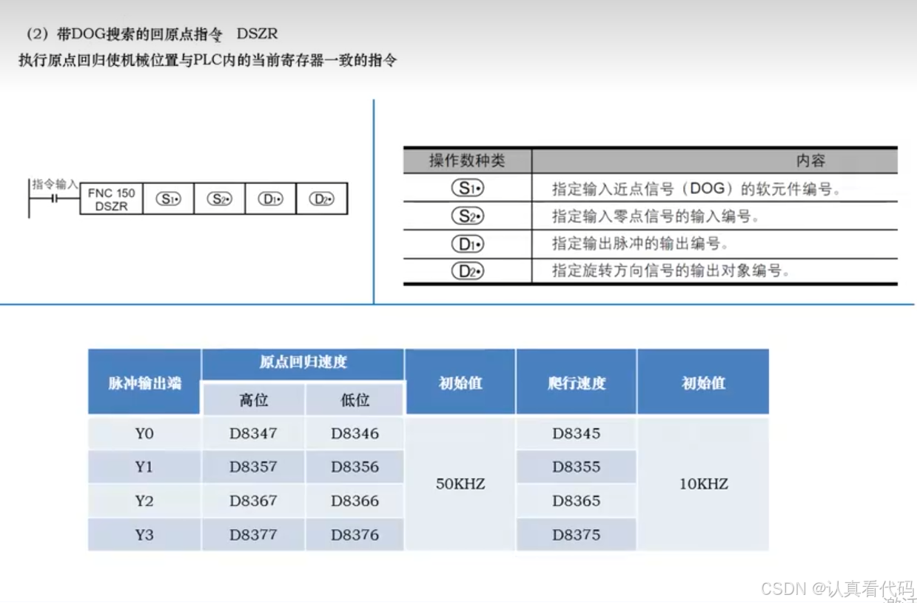Click the S1 symbol in the operand table
This screenshot has height=603, width=917.
click(x=468, y=188)
